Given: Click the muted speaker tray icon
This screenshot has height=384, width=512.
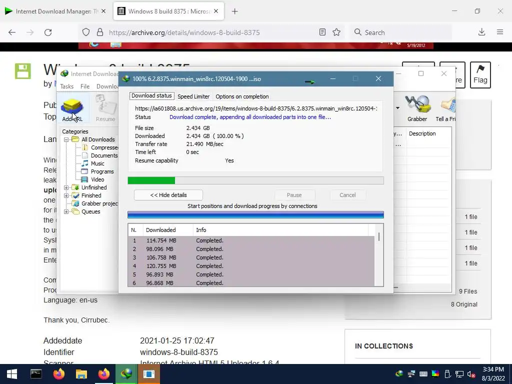Looking at the screenshot, I should pyautogui.click(x=471, y=374).
